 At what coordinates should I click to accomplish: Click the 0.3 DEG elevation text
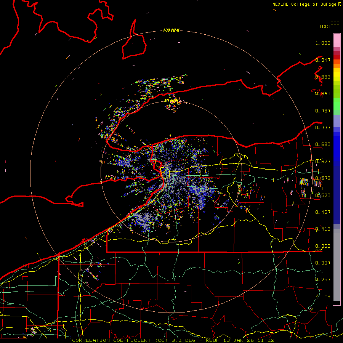point(184,340)
